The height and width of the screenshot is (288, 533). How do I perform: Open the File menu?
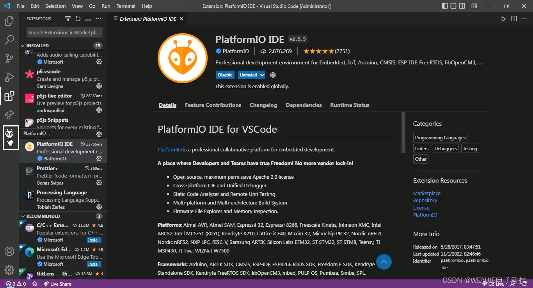pos(21,6)
